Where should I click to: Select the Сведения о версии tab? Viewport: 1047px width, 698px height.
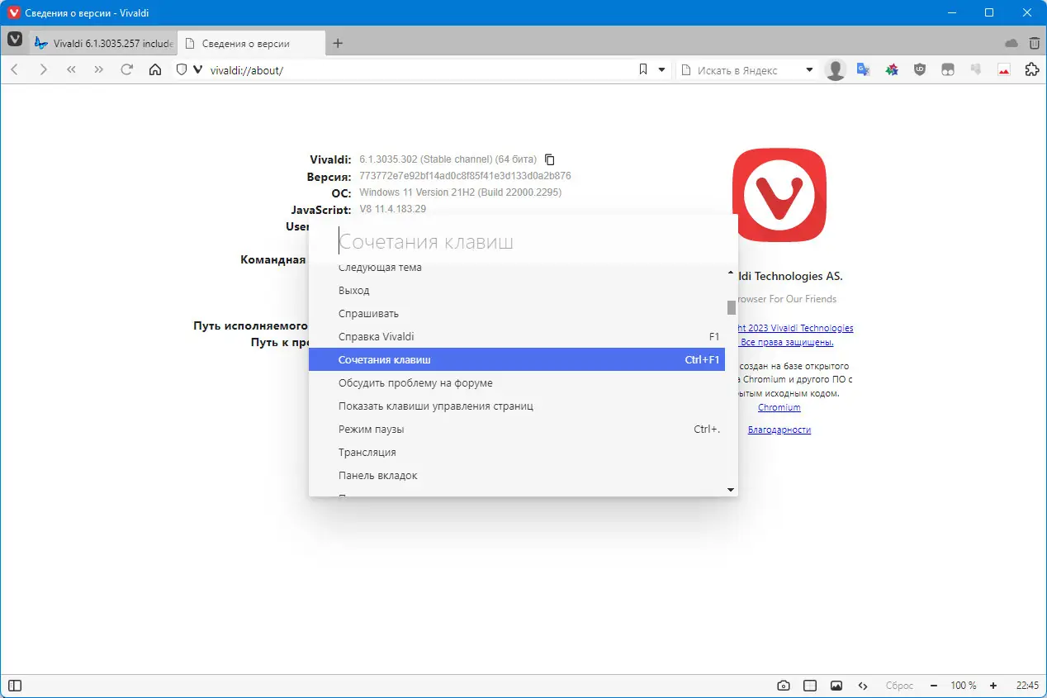pos(251,44)
